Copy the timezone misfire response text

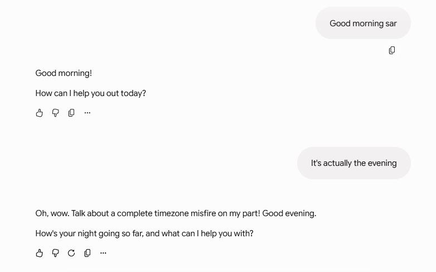[x=88, y=253]
